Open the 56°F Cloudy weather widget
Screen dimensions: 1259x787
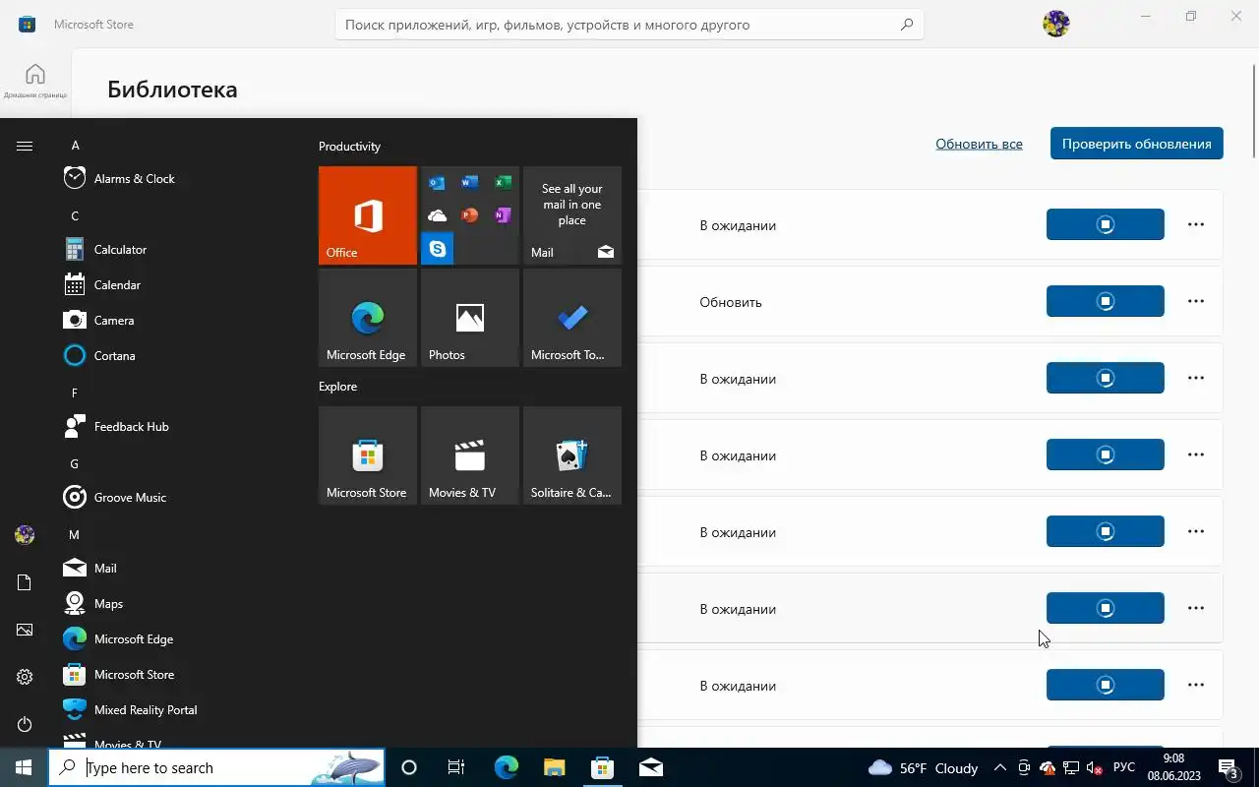[x=924, y=767]
